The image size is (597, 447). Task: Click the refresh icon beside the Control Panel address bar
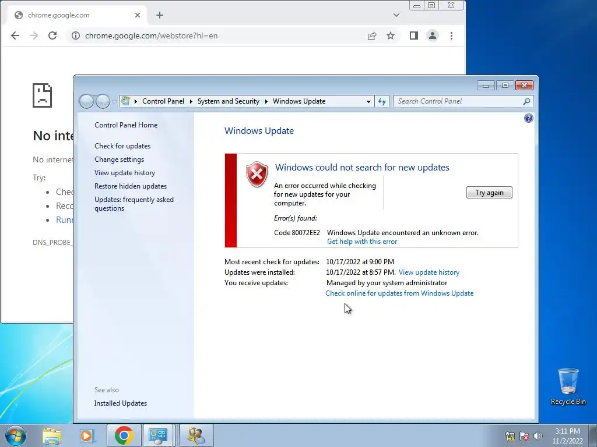(x=382, y=101)
